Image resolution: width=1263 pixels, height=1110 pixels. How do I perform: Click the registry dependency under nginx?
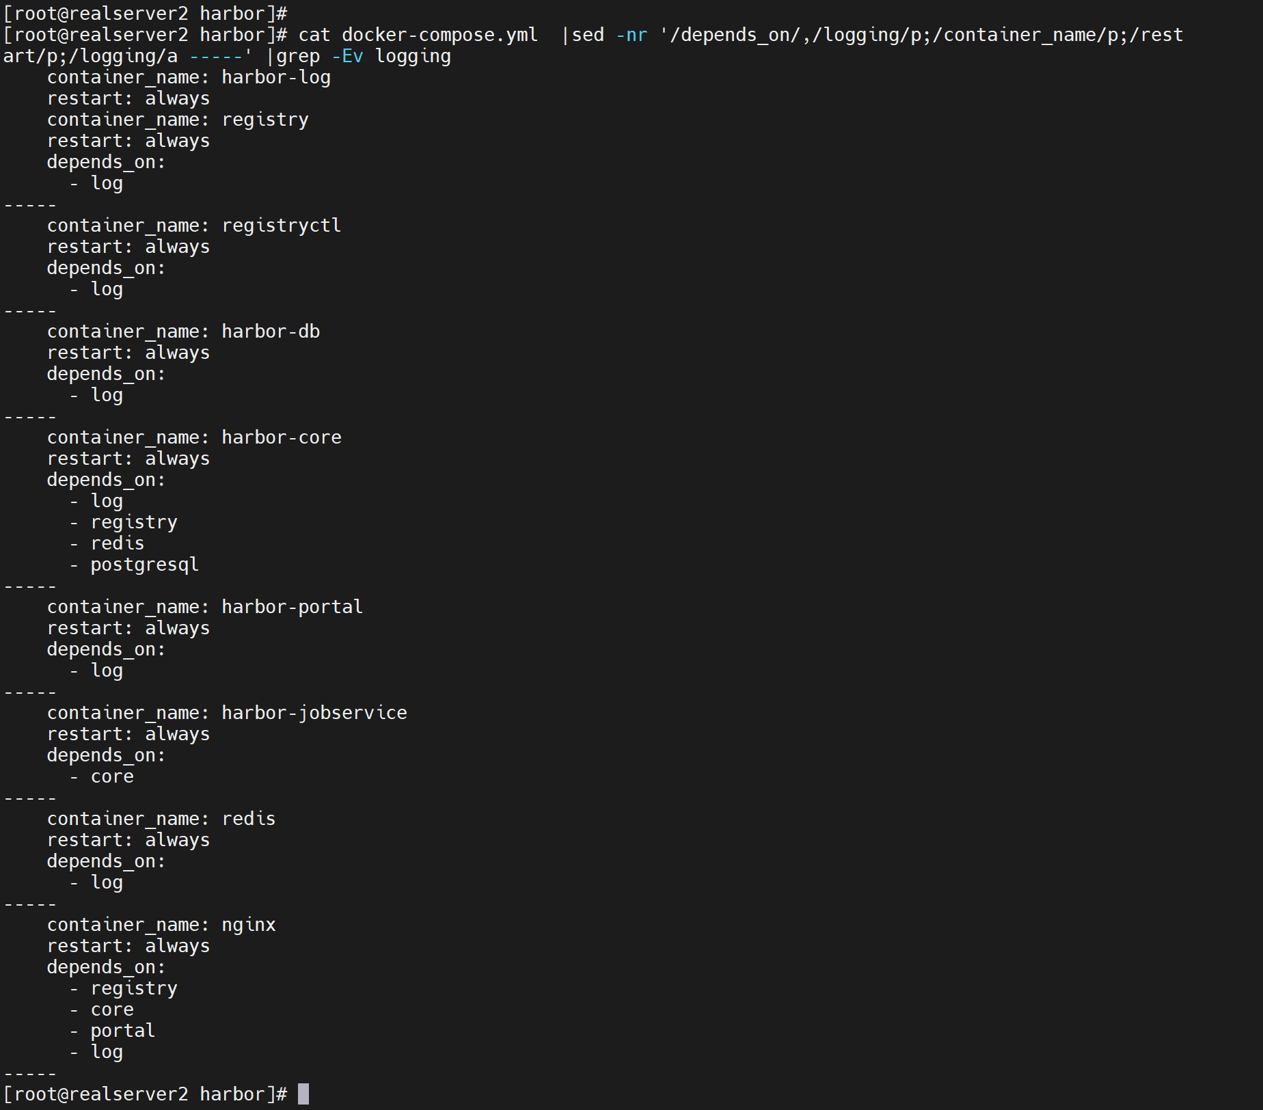(x=134, y=988)
